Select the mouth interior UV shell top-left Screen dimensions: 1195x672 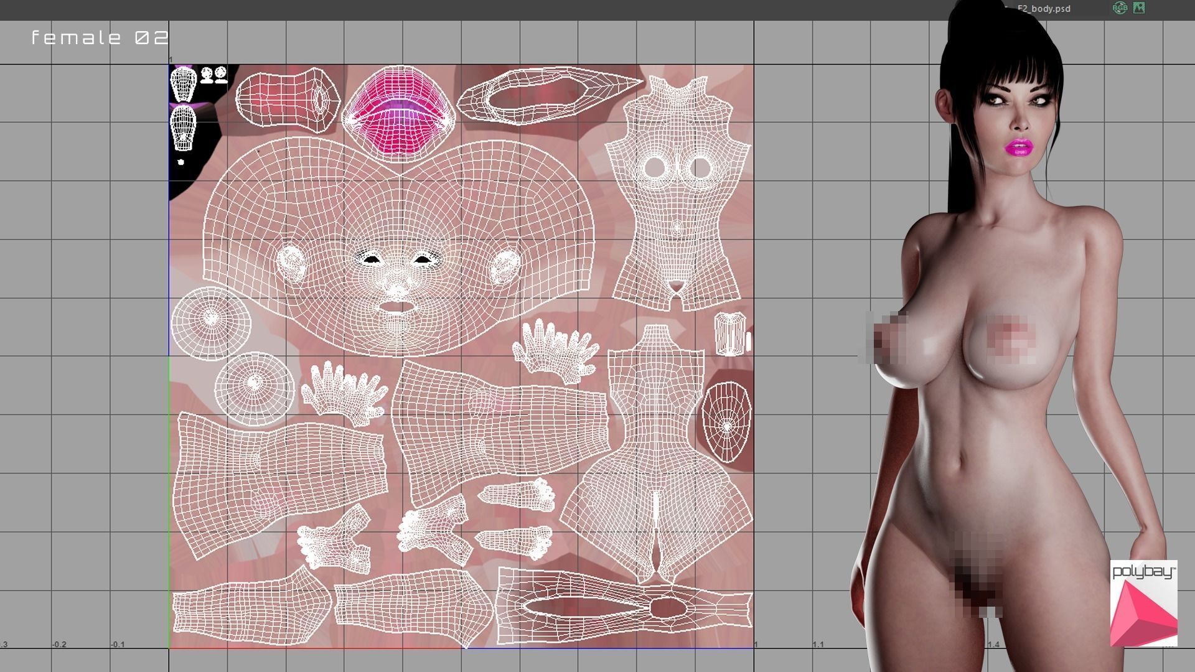coord(286,100)
